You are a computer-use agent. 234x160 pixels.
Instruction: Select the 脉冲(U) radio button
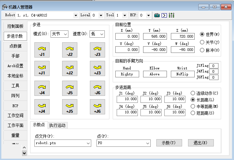pos(202,50)
